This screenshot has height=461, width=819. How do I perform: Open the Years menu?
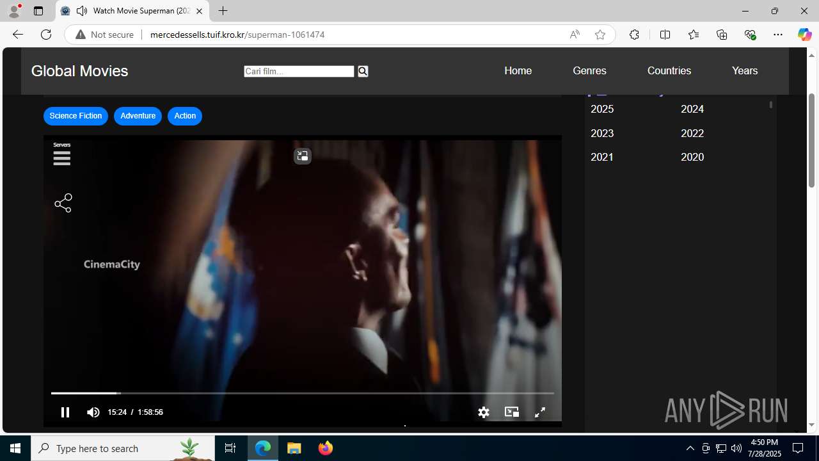tap(745, 70)
